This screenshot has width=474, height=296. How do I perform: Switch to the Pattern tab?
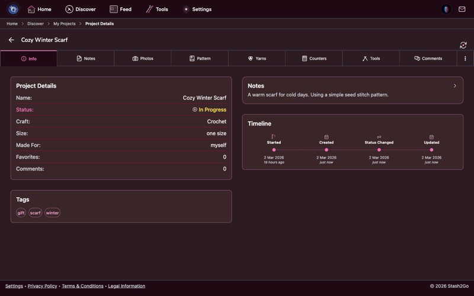pyautogui.click(x=200, y=59)
